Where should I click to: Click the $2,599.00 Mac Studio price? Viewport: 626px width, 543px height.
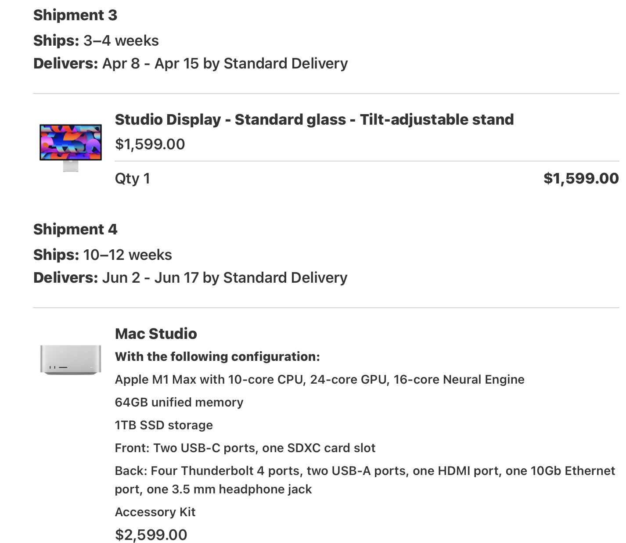[151, 535]
